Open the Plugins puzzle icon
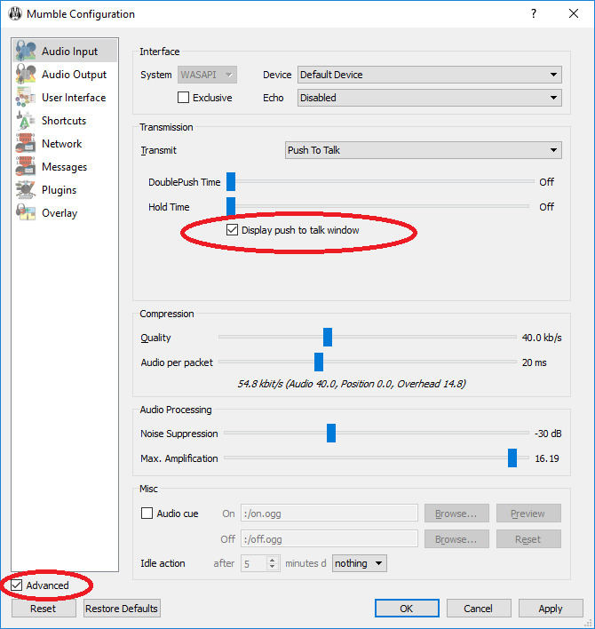This screenshot has height=629, width=595. pyautogui.click(x=26, y=190)
